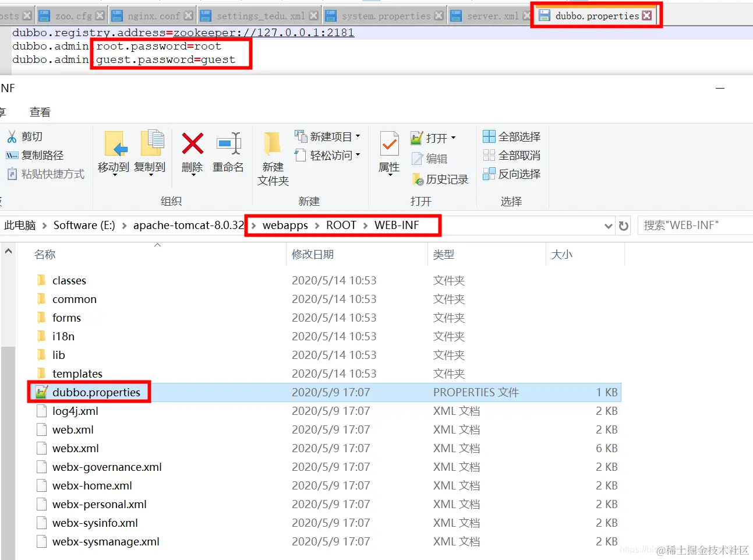753x560 pixels.
Task: Expand the chevron after Software (E:) breadcrumb
Action: tap(124, 226)
